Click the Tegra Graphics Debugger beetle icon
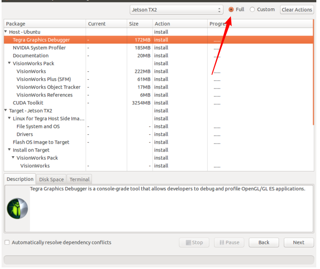The height and width of the screenshot is (269, 320). coord(17,208)
